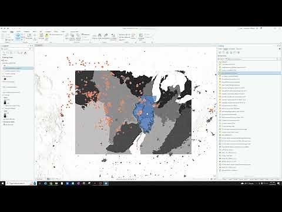The image size is (282, 212).
Task: Switch to the Project tab in Catalog pane
Action: [220, 49]
